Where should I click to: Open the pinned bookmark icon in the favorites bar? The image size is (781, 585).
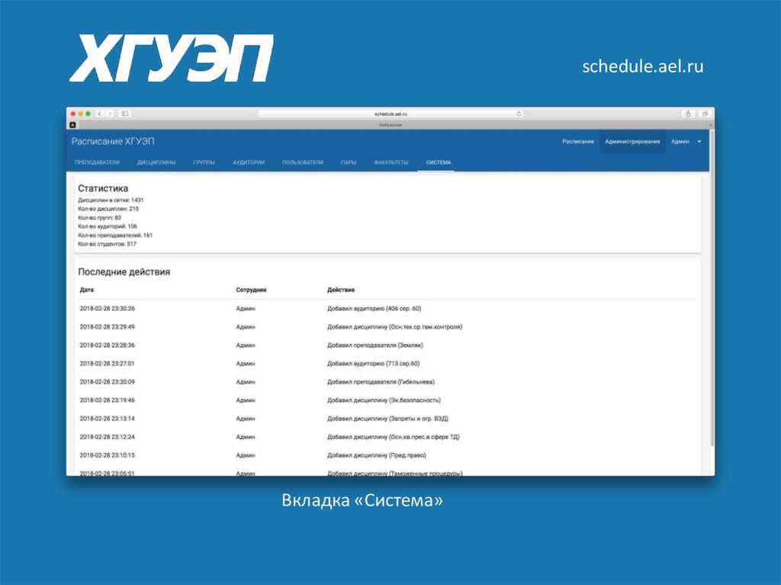72,124
